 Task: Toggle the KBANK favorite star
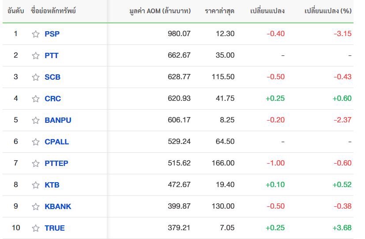pyautogui.click(x=36, y=206)
